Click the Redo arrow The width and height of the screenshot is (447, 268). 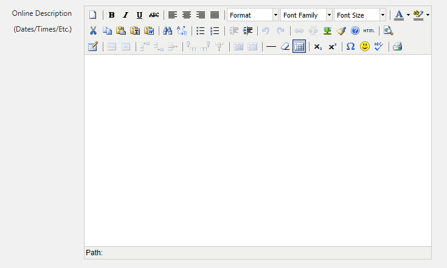pyautogui.click(x=280, y=30)
